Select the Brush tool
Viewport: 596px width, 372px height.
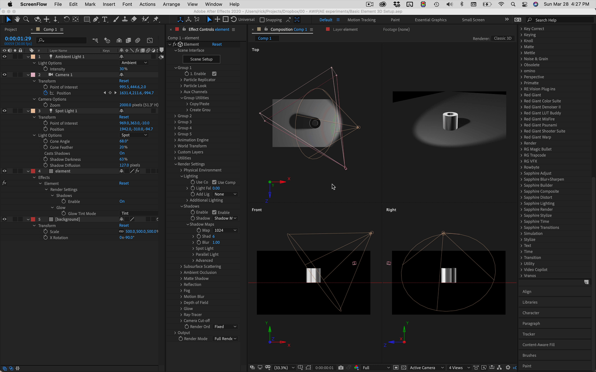pyautogui.click(x=116, y=19)
